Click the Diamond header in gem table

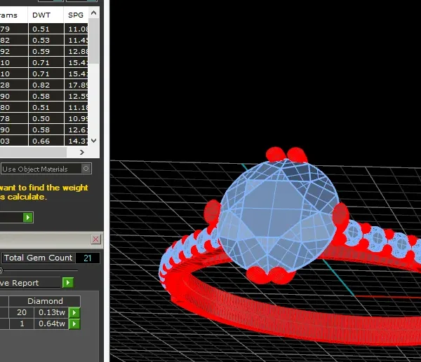click(45, 301)
